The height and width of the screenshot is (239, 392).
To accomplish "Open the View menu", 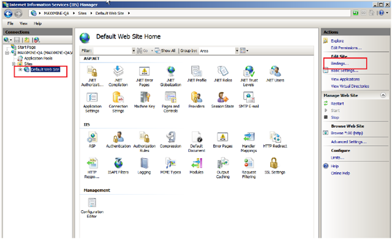I will 23,23.
